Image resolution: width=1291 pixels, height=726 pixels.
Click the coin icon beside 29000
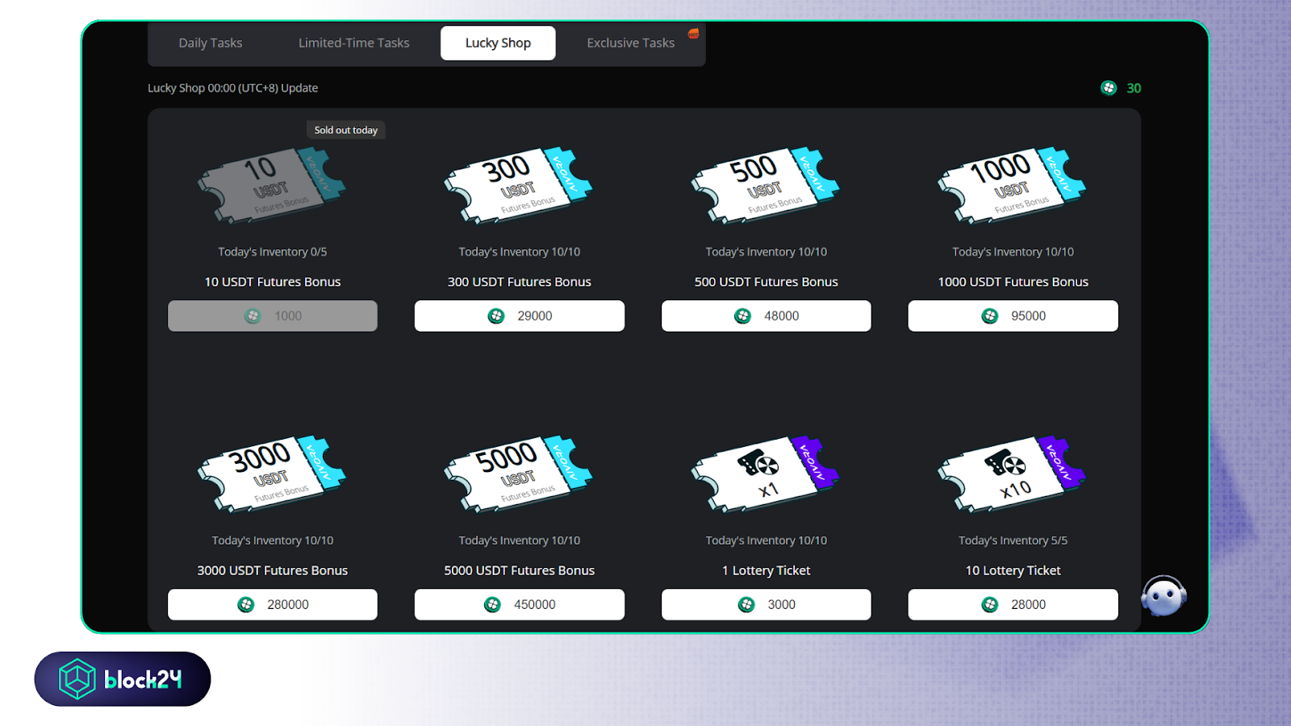pyautogui.click(x=496, y=316)
